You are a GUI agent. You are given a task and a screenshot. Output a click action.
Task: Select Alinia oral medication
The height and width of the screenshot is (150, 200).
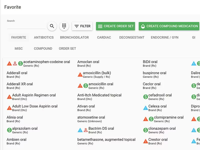coord(15,119)
